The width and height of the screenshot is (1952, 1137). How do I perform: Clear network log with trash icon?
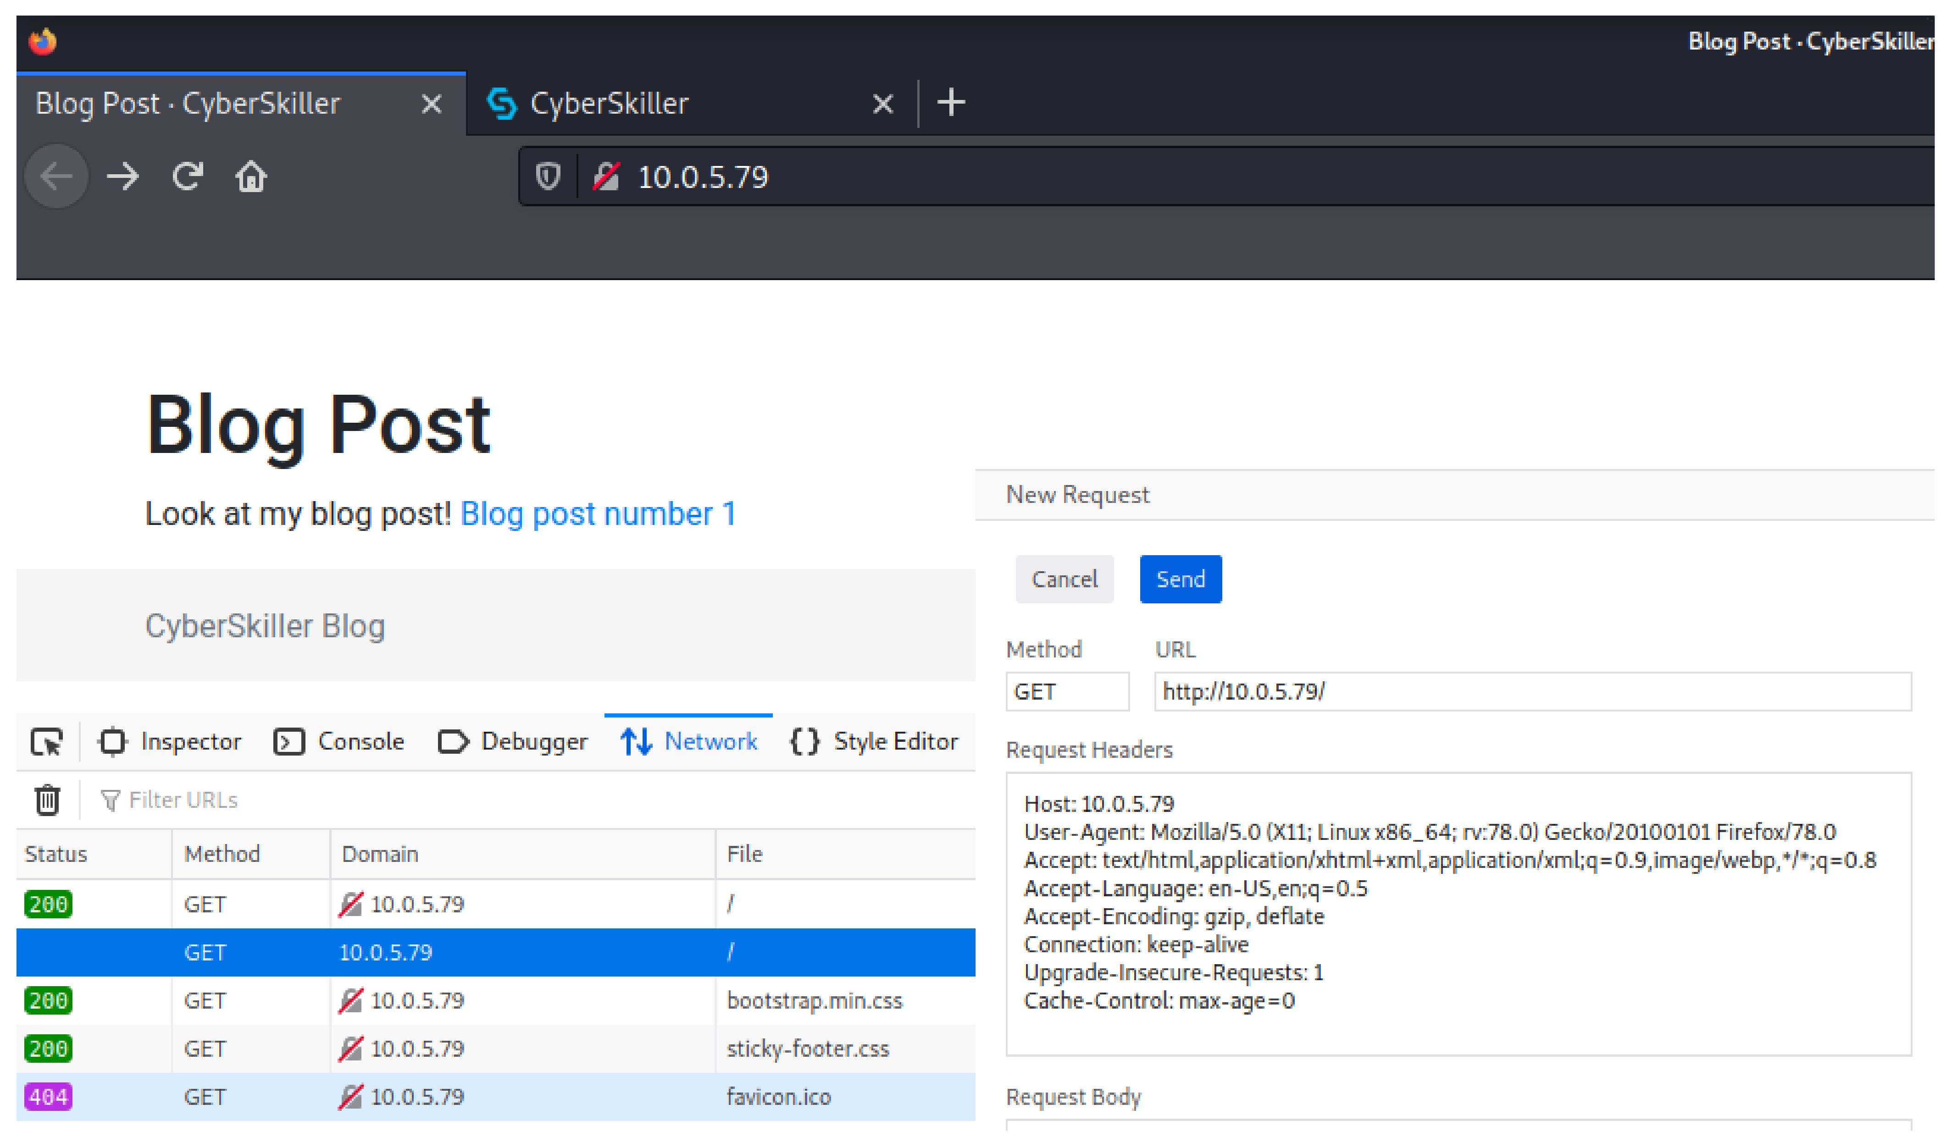[47, 801]
